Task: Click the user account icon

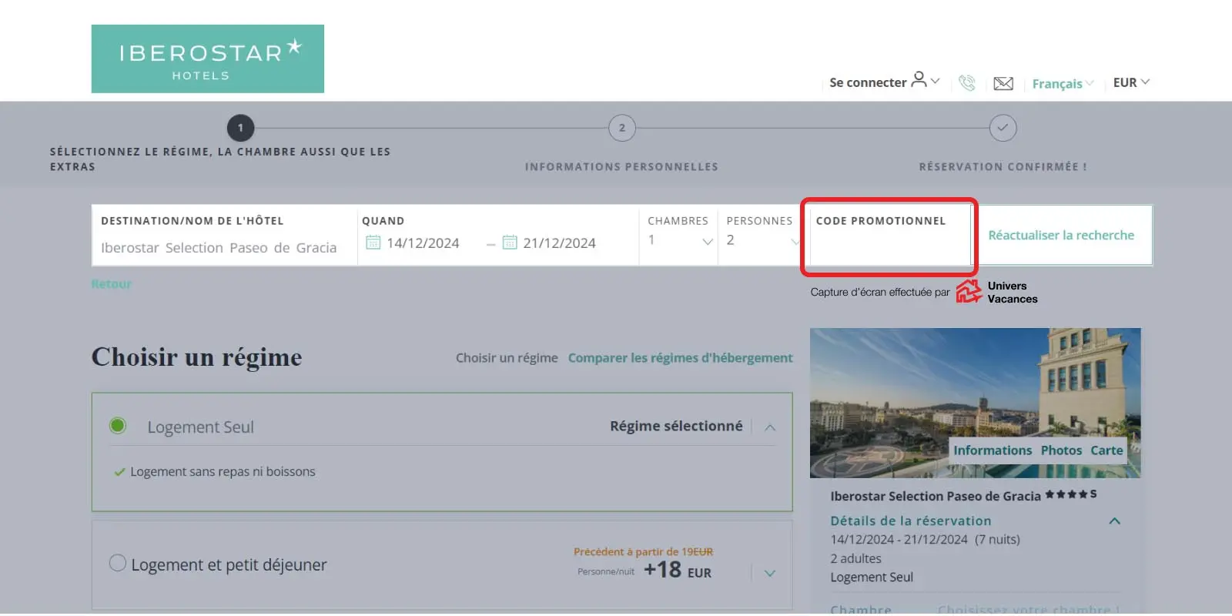Action: [x=919, y=79]
